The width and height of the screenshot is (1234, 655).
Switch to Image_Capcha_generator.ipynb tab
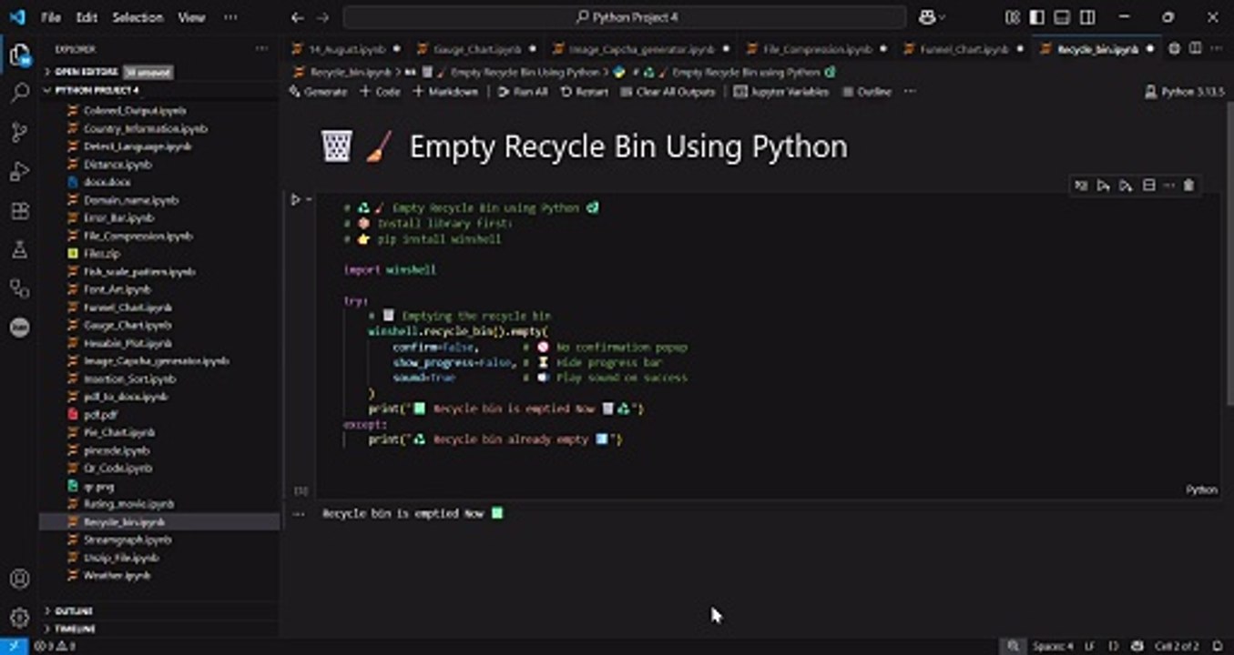642,49
